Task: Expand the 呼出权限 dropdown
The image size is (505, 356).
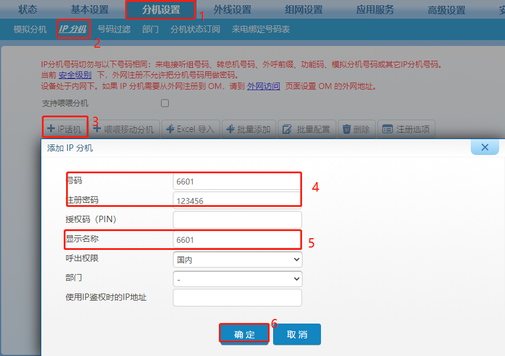Action: coord(237,259)
